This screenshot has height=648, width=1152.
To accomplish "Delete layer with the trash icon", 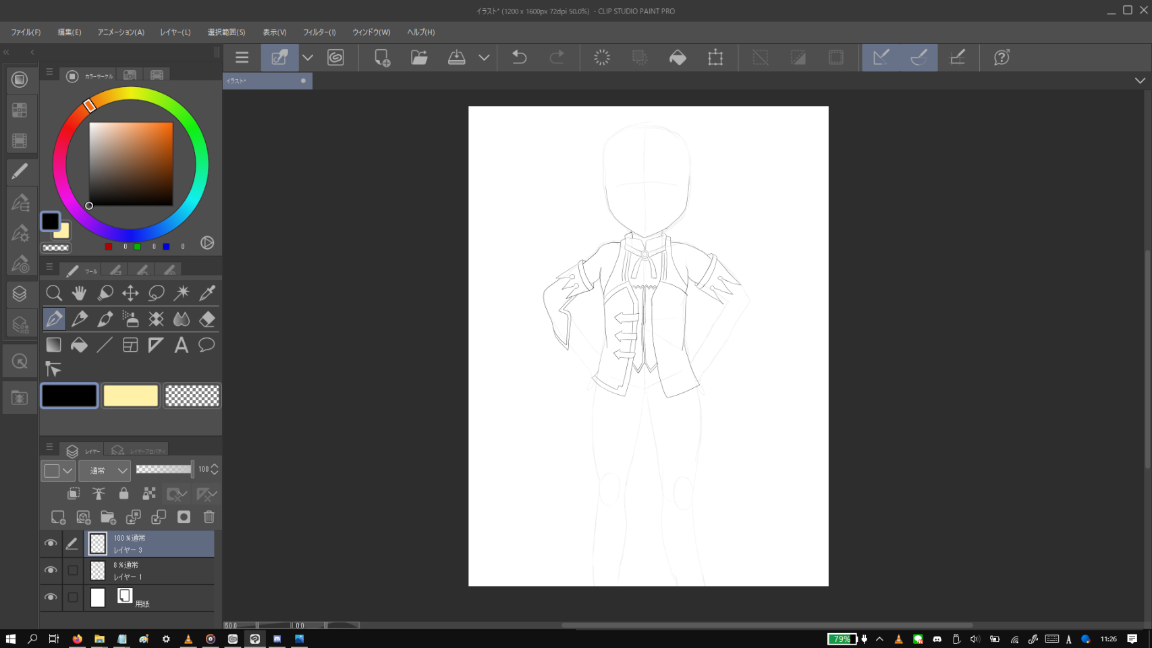I will (209, 517).
